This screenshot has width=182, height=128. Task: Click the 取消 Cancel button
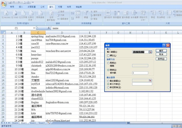coord(161,54)
